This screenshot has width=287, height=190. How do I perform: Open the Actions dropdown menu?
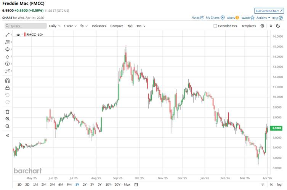coord(263,18)
